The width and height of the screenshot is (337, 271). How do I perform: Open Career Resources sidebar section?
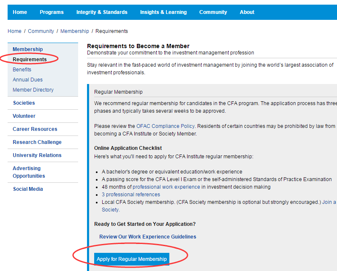tap(35, 129)
